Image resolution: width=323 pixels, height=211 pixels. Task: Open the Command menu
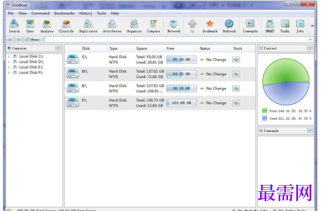pyautogui.click(x=40, y=13)
